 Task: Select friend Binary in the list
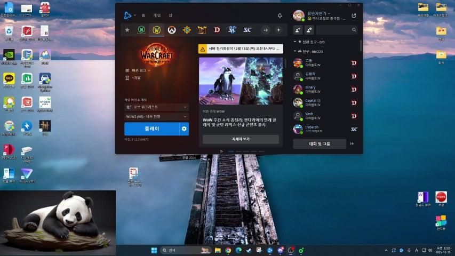click(325, 90)
